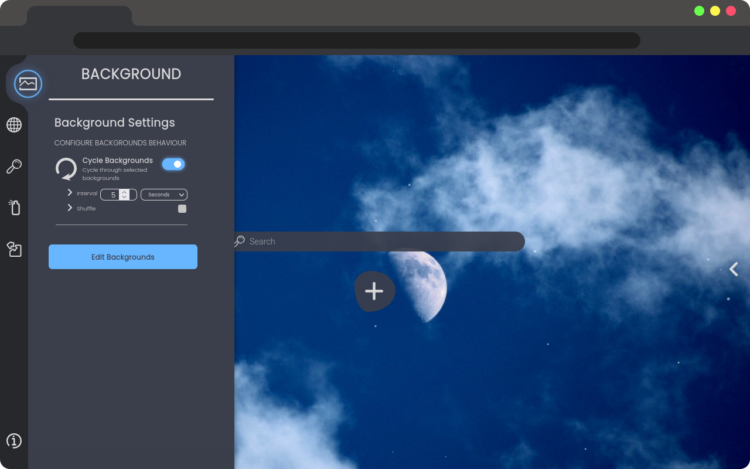Click the Edit Backgrounds button
The width and height of the screenshot is (750, 469).
point(123,257)
